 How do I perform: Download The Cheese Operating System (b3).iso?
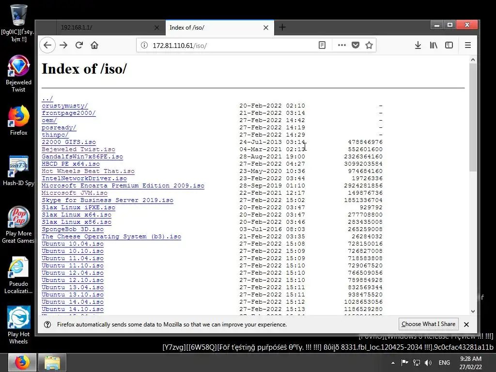111,236
